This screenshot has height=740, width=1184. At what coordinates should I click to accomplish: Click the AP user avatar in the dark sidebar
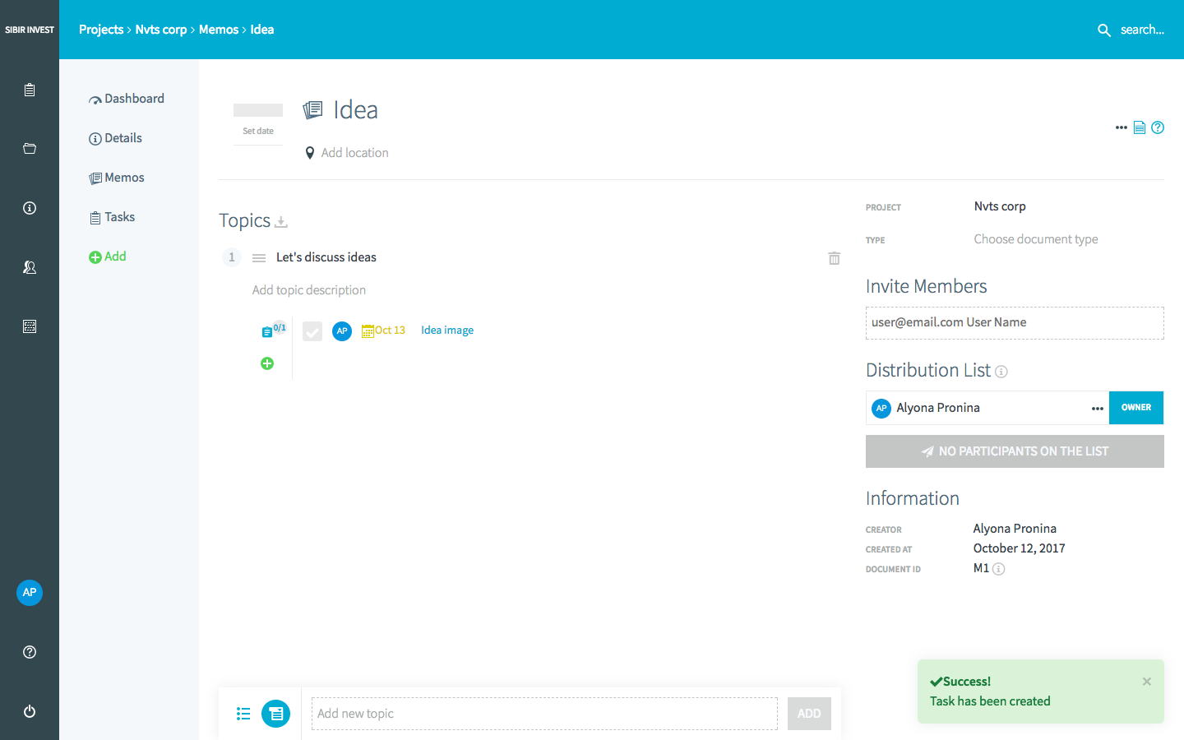click(x=30, y=593)
